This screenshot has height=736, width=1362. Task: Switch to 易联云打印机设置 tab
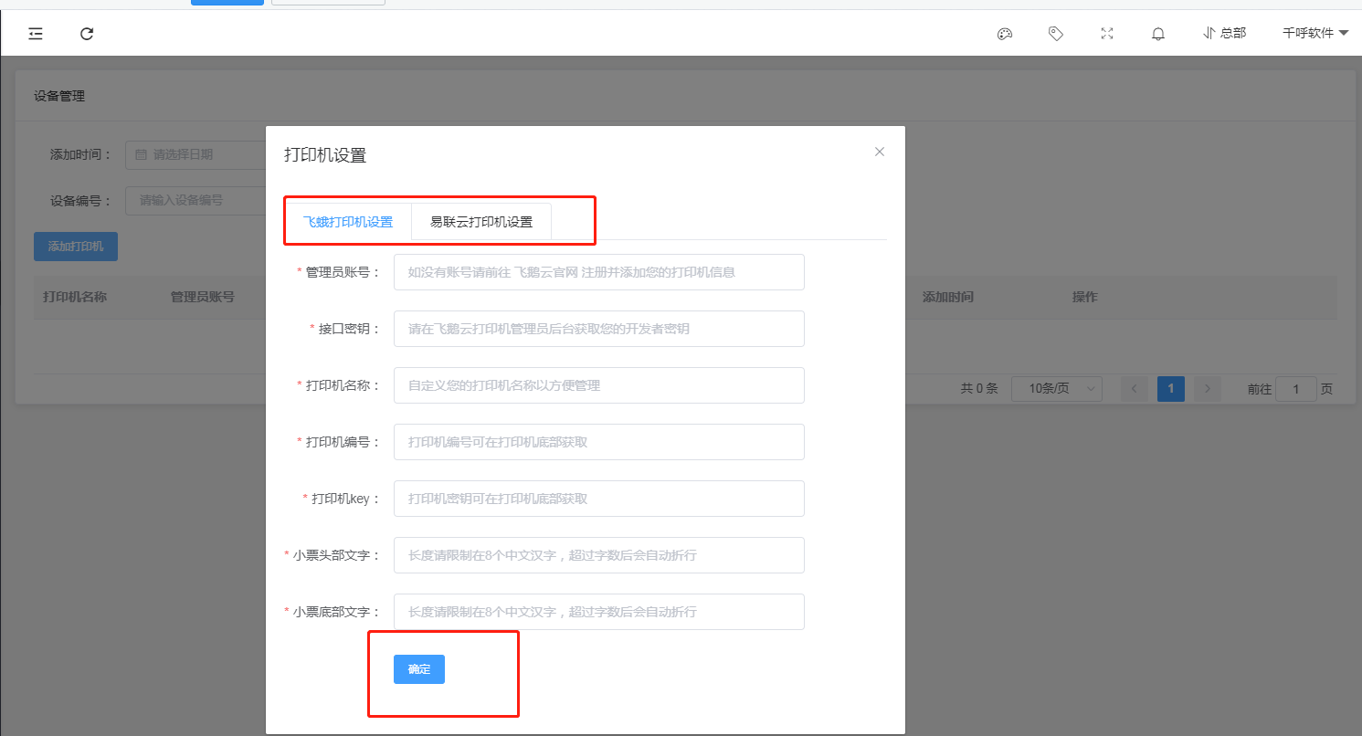pos(481,222)
